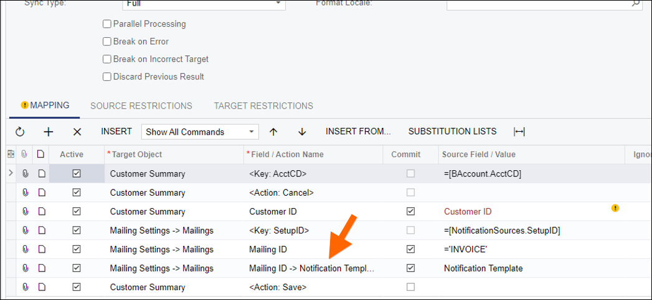The image size is (652, 300).
Task: Click the Insert From button
Action: coord(358,132)
